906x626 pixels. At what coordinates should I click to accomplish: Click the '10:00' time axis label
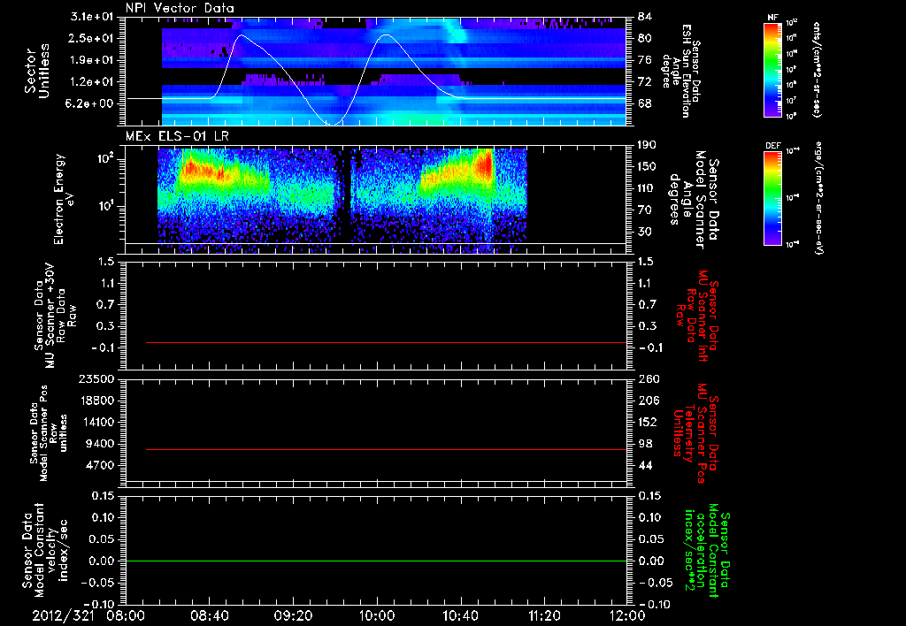pyautogui.click(x=377, y=615)
